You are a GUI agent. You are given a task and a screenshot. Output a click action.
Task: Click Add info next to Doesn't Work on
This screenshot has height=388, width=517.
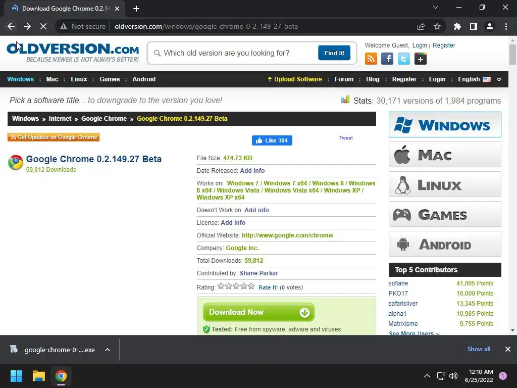pos(256,210)
